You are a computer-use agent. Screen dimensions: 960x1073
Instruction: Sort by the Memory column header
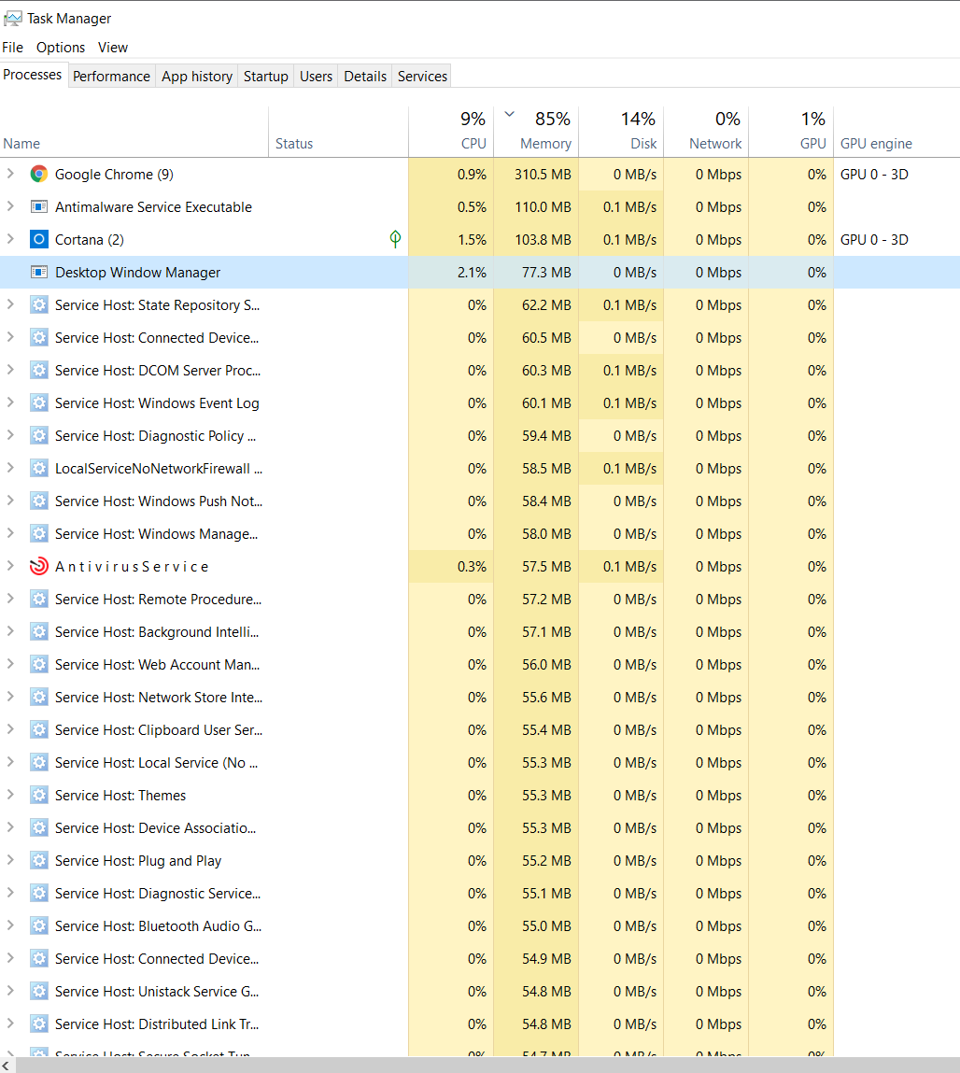(x=536, y=132)
